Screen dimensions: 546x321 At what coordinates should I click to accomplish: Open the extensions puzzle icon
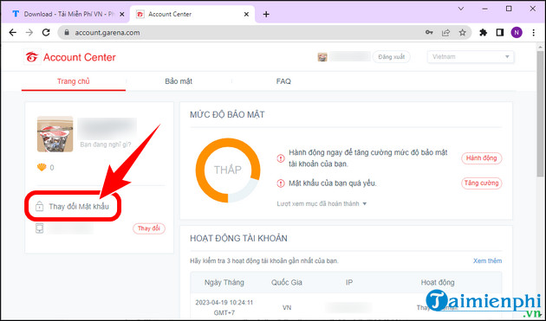click(x=483, y=33)
